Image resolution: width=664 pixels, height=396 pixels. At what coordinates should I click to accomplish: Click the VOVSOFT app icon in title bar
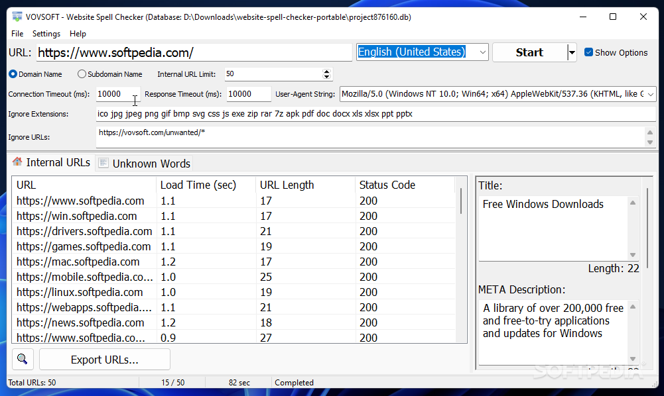click(17, 17)
